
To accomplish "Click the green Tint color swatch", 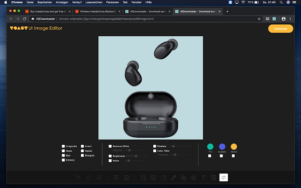I will [x=210, y=147].
